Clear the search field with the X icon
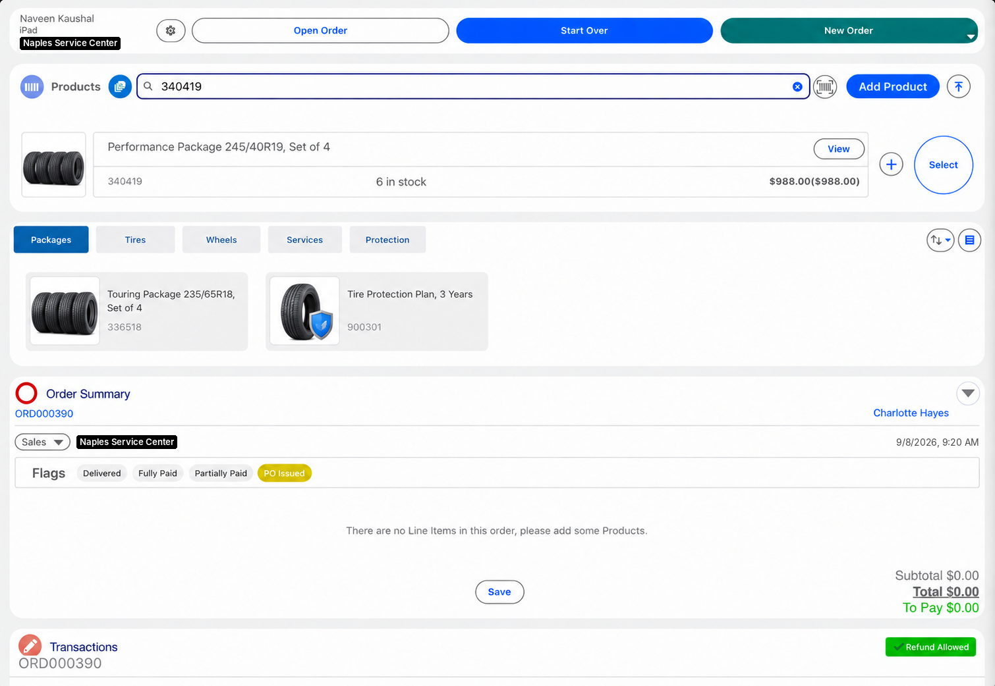This screenshot has height=686, width=995. pyautogui.click(x=797, y=87)
